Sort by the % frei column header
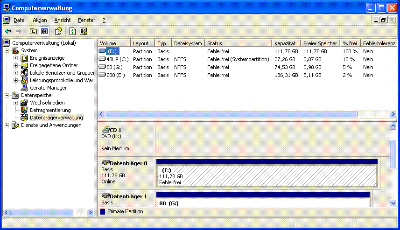400x230 pixels. click(350, 43)
